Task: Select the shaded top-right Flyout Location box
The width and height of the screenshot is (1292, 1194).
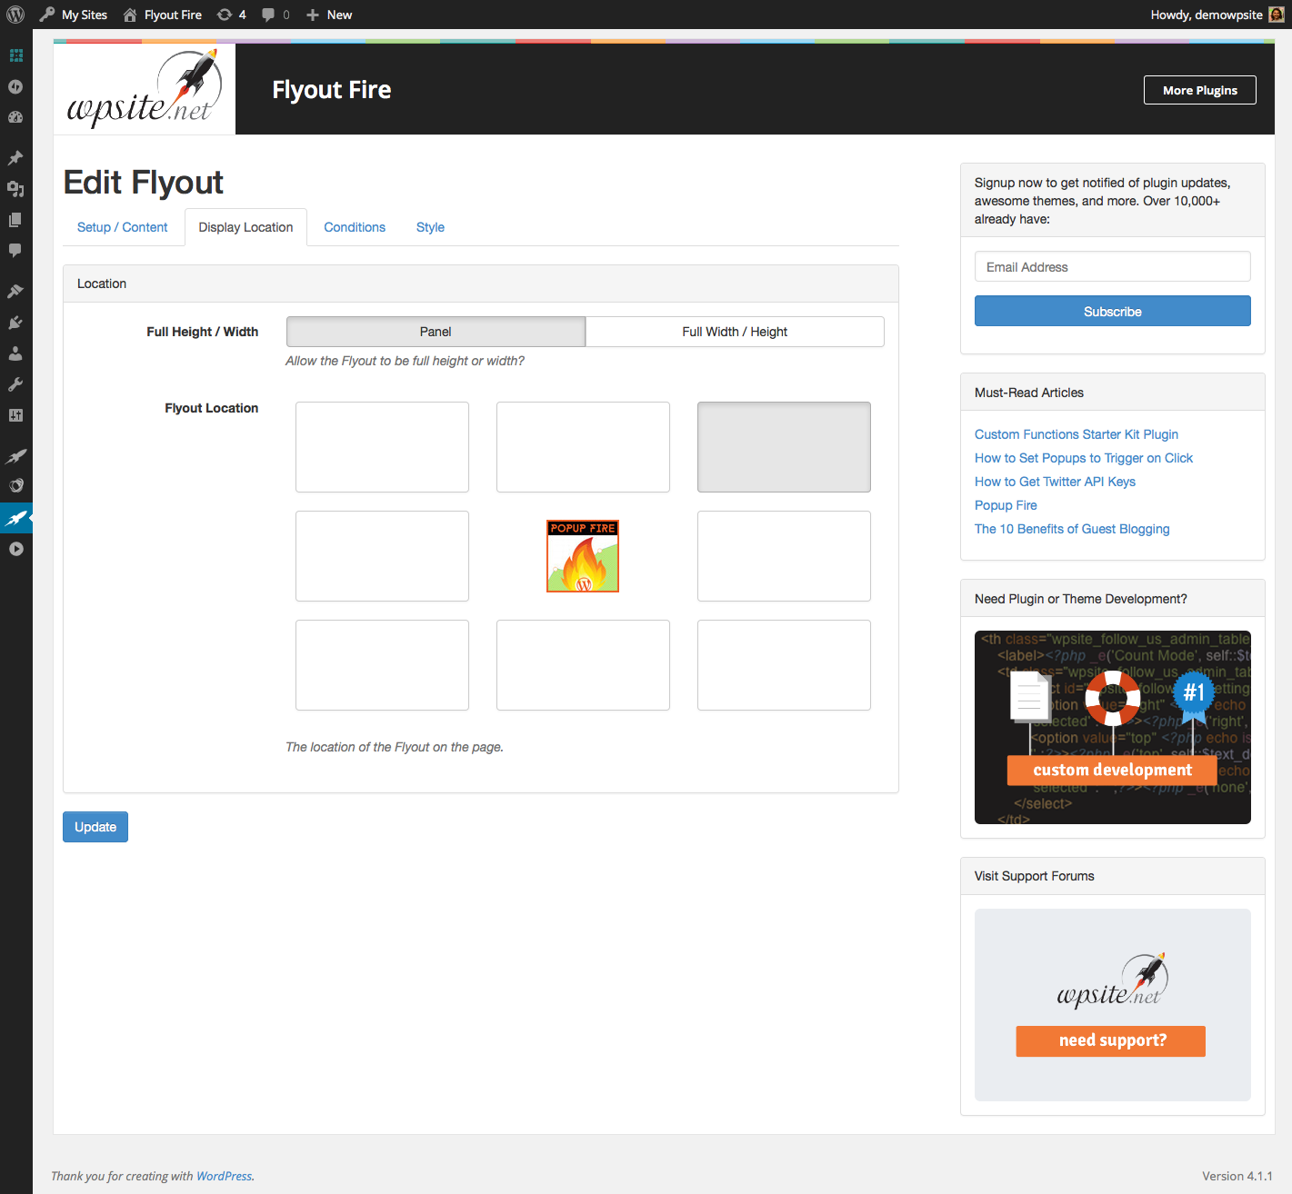Action: point(784,447)
